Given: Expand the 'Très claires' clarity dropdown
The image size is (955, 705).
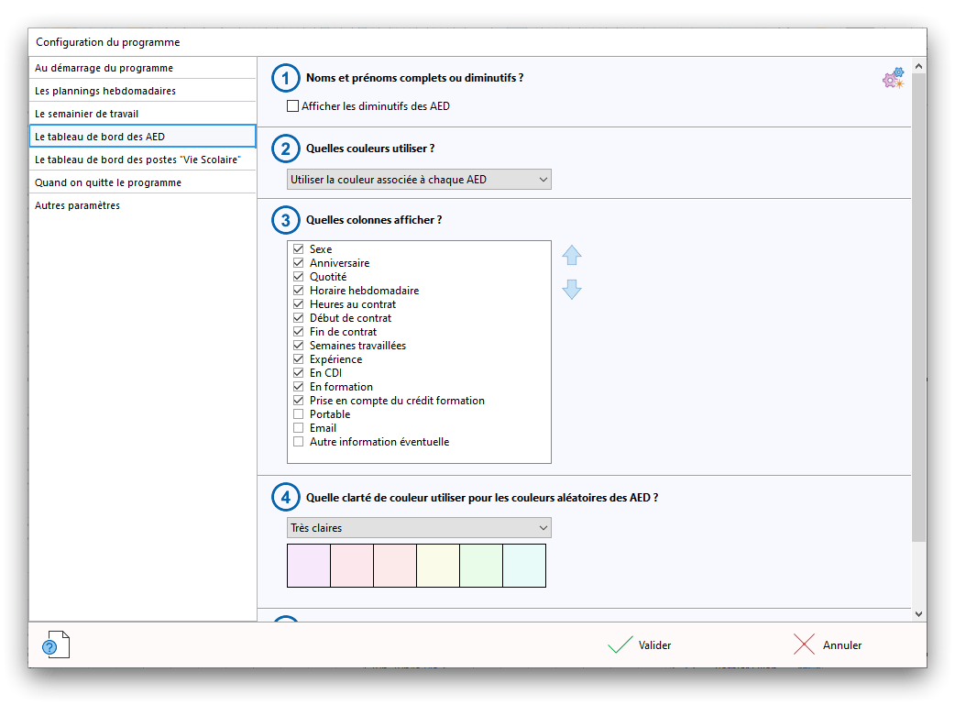Looking at the screenshot, I should 419,528.
